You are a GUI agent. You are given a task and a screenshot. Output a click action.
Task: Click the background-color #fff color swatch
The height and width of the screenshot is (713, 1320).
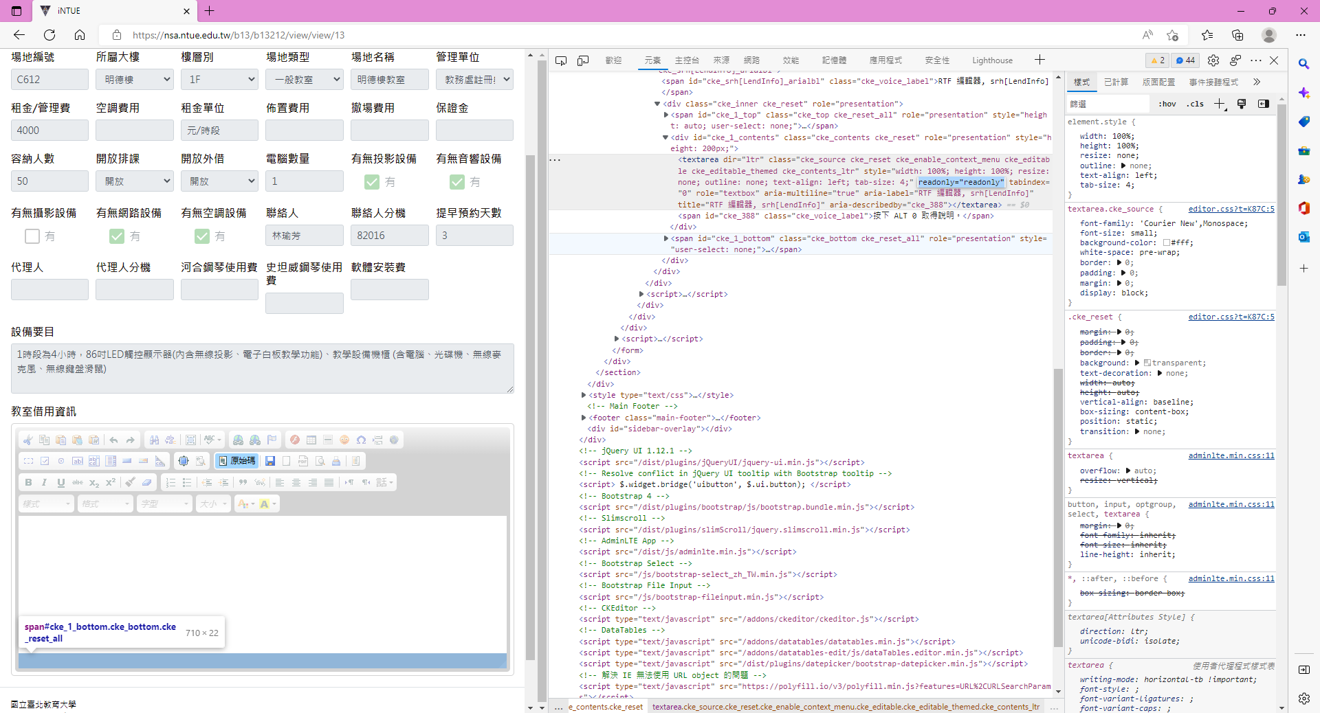point(1167,243)
